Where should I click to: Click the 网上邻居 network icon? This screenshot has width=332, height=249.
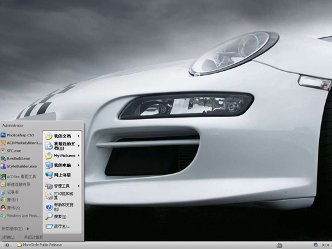[x=49, y=175]
